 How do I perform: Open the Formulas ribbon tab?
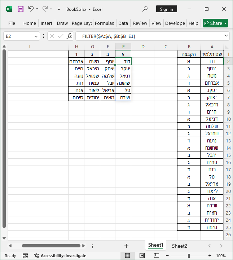104,23
